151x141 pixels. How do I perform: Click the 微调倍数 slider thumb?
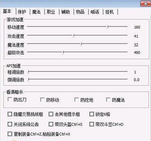click(x=28, y=80)
